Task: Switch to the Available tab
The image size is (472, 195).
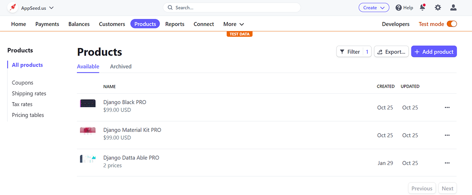Action: tap(88, 67)
